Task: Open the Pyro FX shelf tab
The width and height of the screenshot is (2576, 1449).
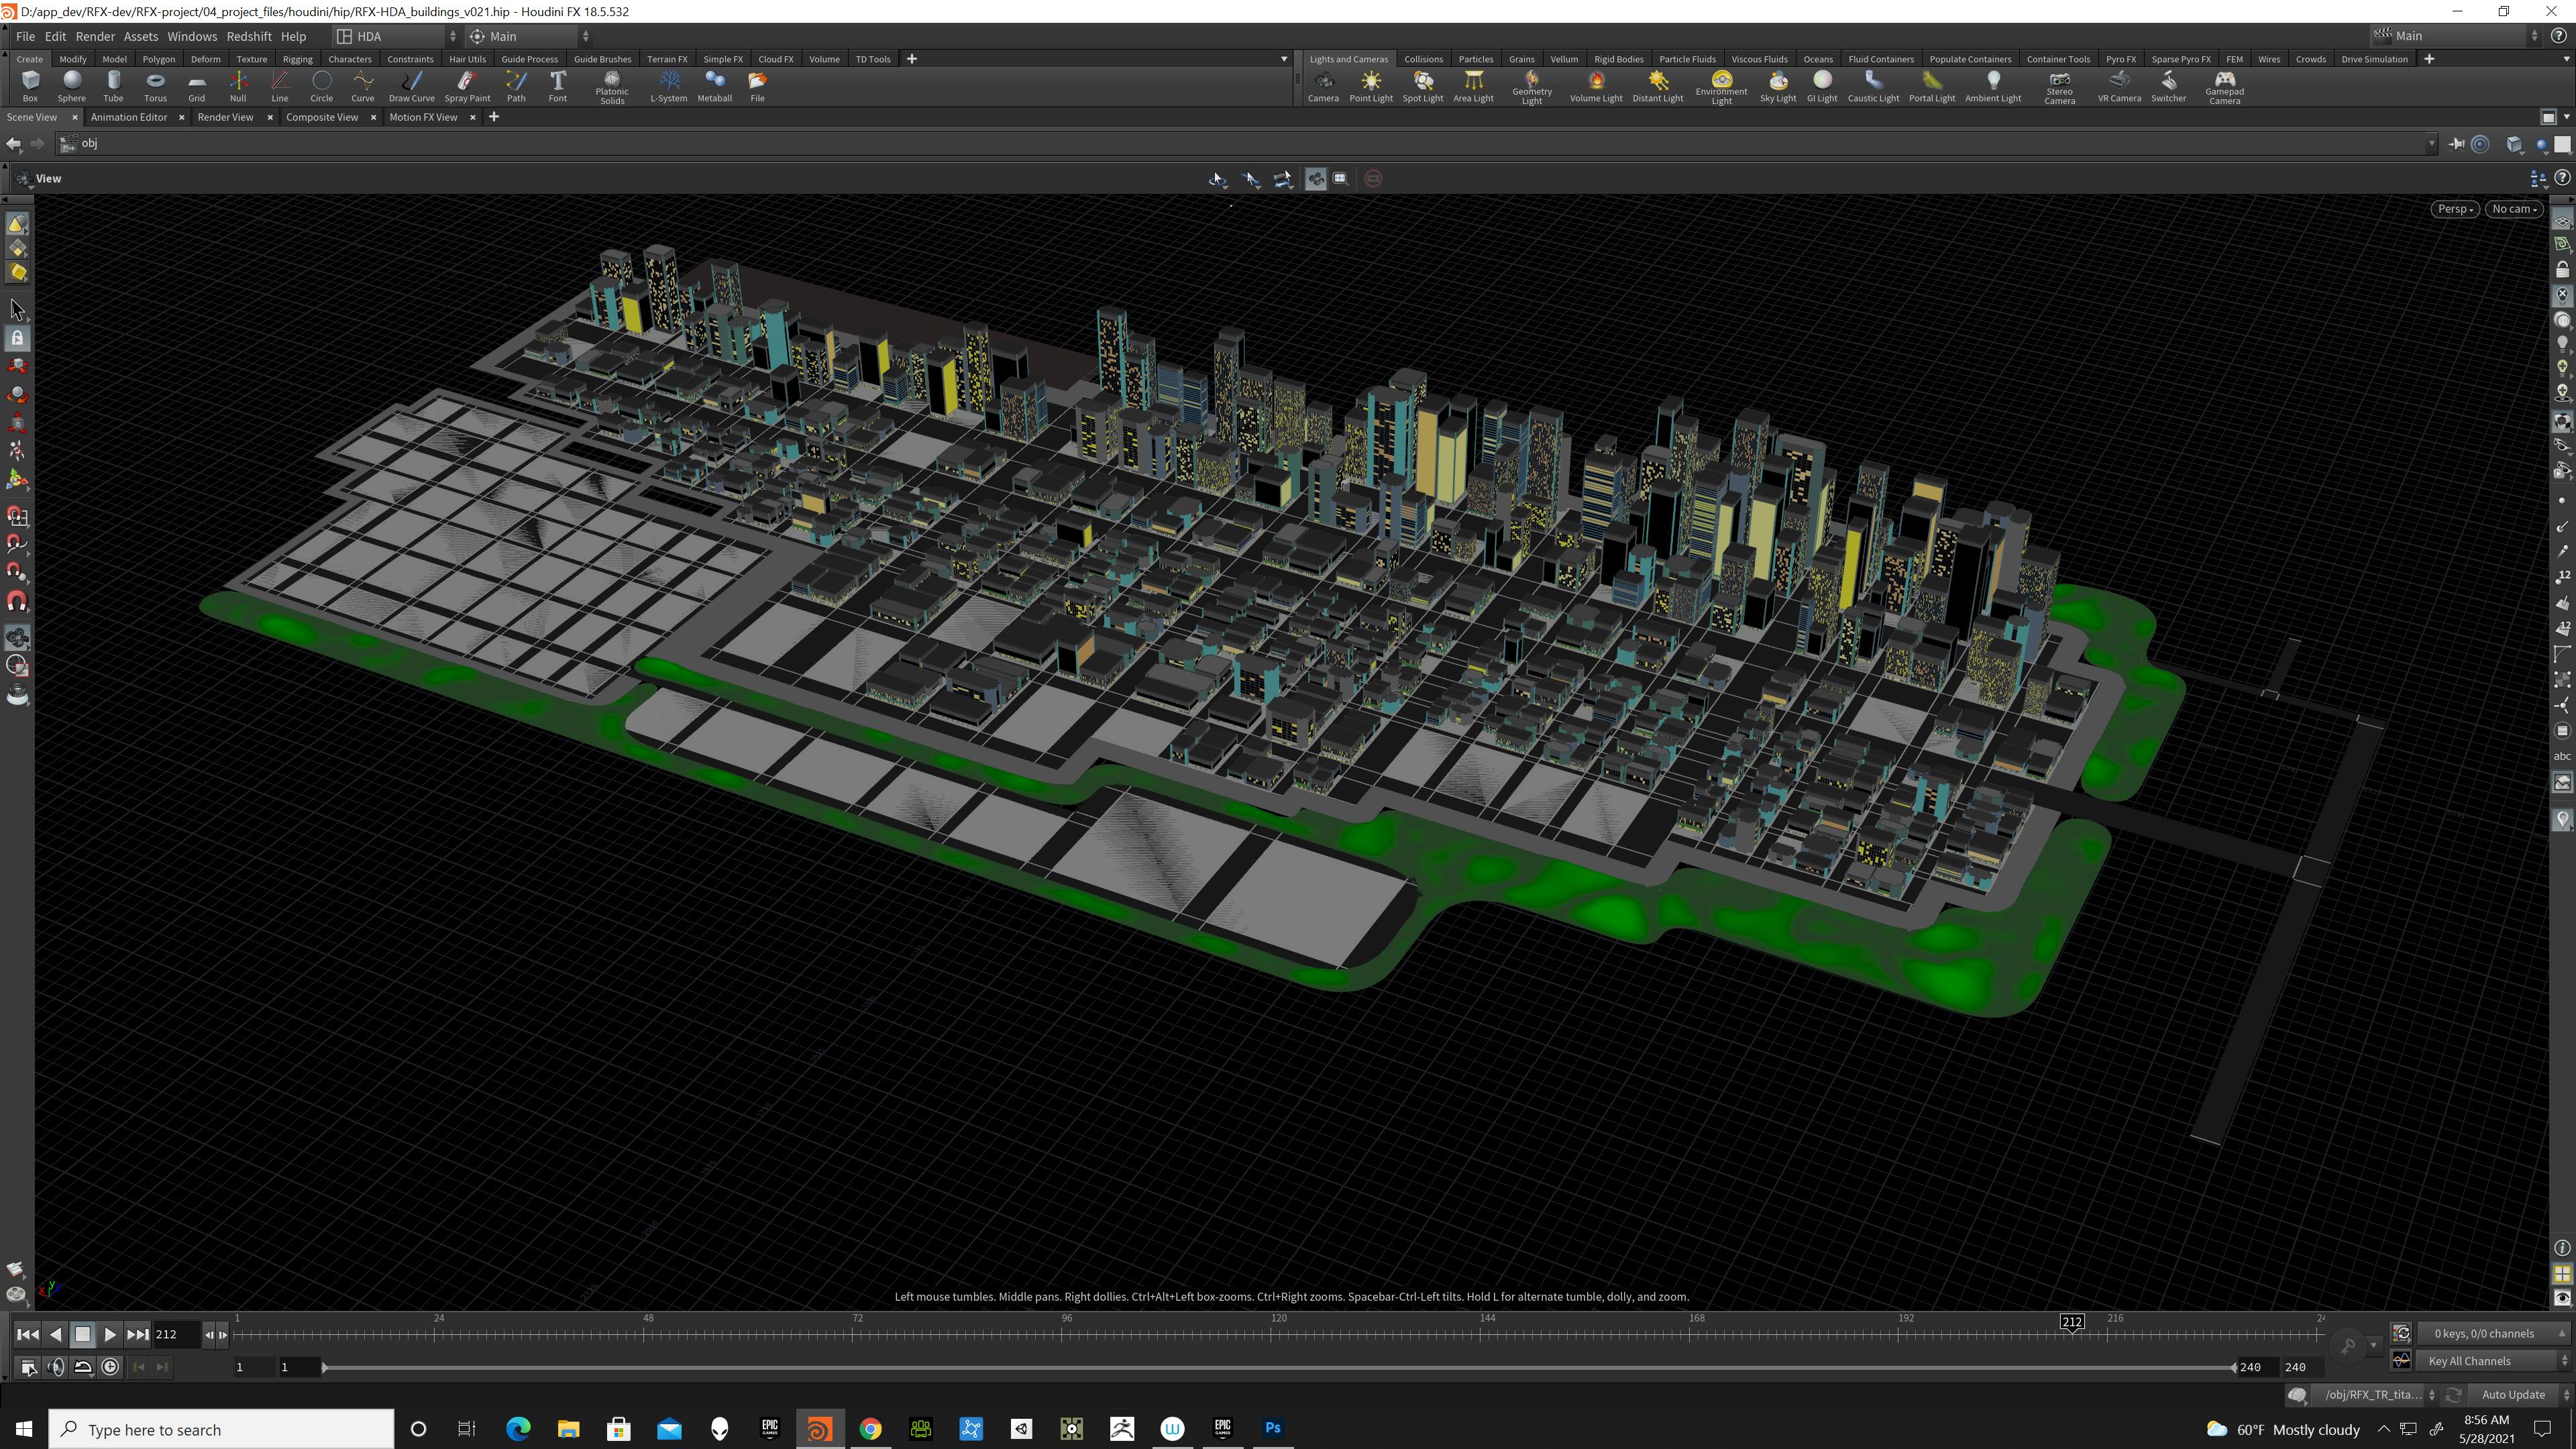Action: pos(2120,59)
